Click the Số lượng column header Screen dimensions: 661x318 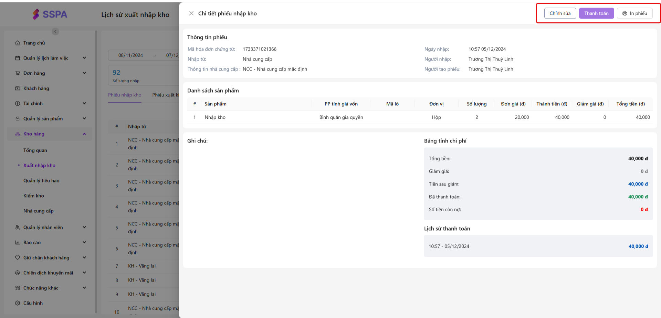476,104
